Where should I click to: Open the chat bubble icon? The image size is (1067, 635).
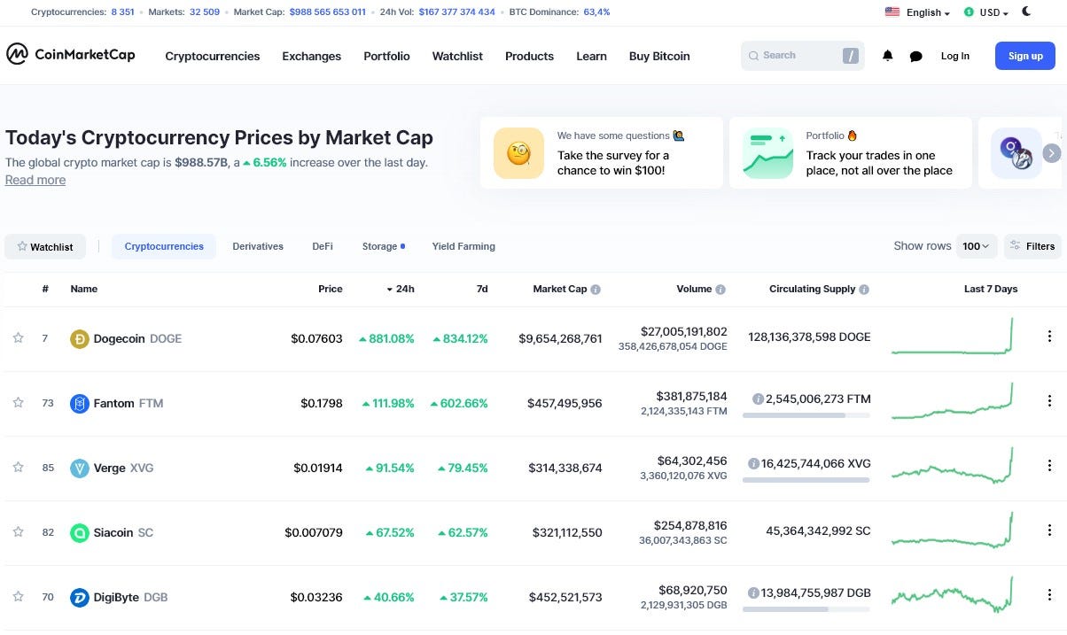click(915, 56)
